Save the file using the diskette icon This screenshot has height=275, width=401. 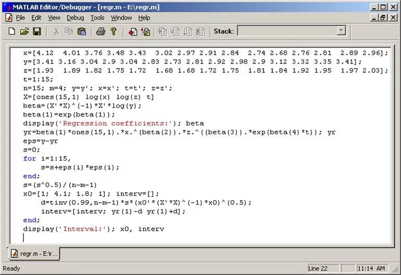[x=37, y=32]
